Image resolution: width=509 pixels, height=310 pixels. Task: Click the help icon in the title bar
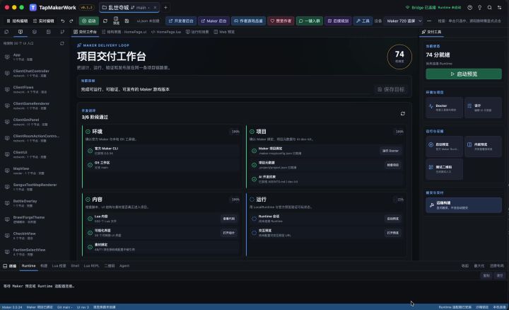coord(469,8)
